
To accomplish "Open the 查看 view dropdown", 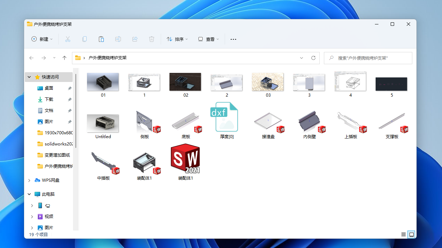I will tap(209, 39).
